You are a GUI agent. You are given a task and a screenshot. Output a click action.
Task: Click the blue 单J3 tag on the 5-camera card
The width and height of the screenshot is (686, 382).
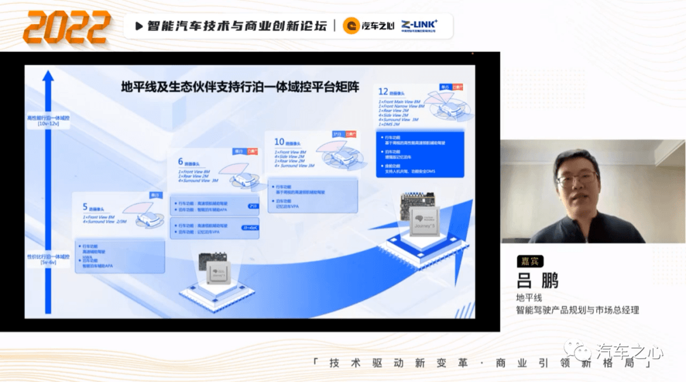point(156,195)
